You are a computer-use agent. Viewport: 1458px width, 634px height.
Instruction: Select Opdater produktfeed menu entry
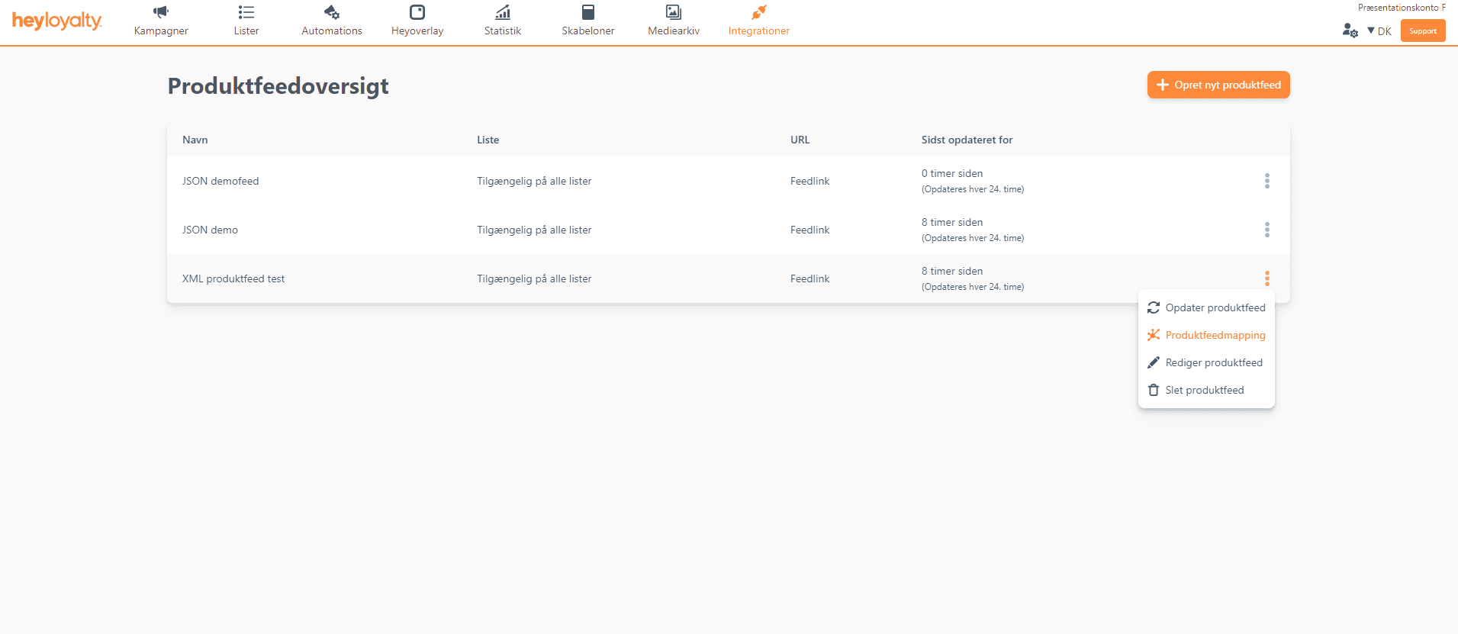(x=1206, y=307)
